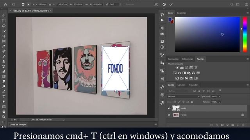Click the red background color swatch
250x140 pixels.
[x=172, y=22]
